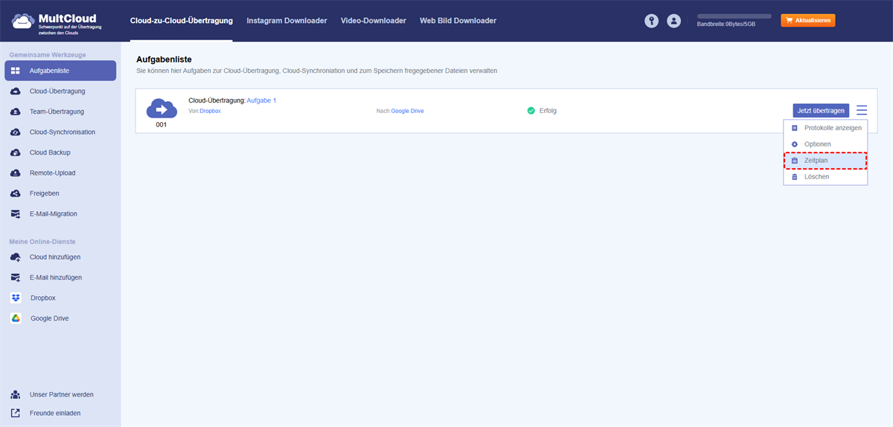The width and height of the screenshot is (893, 427).
Task: Open Team-Übertragung label in the sidebar
Action: pos(57,112)
